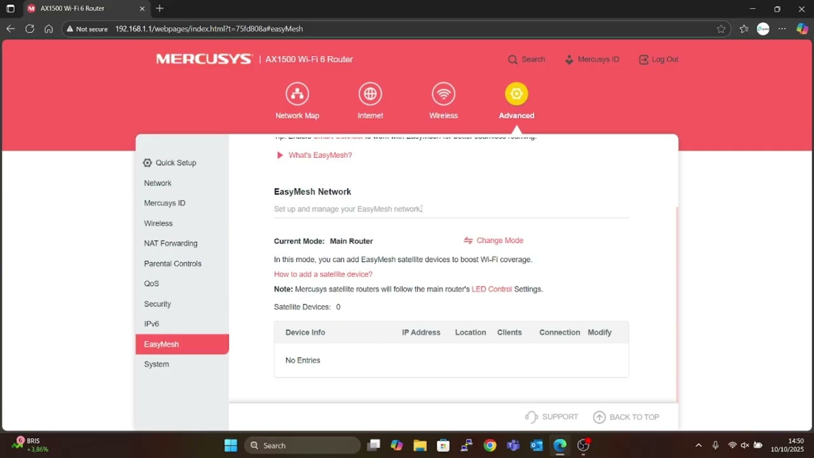814x458 pixels.
Task: Log out of the router
Action: tap(659, 59)
